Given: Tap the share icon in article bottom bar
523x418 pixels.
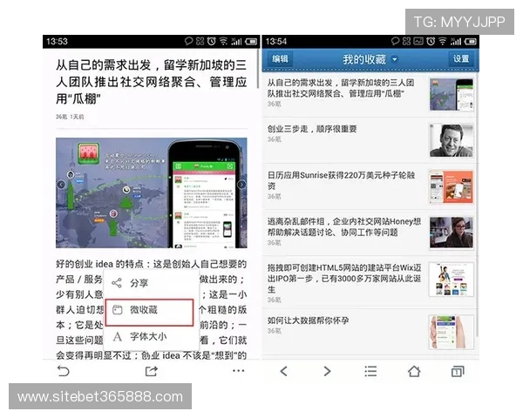Looking at the screenshot, I should coord(152,371).
